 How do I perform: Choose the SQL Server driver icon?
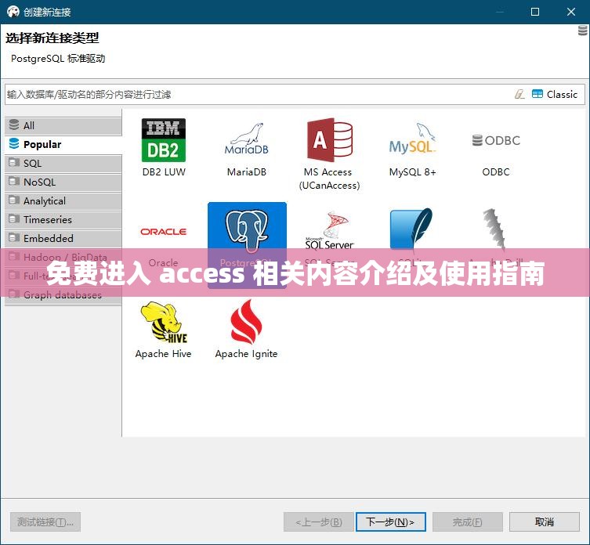coord(330,230)
